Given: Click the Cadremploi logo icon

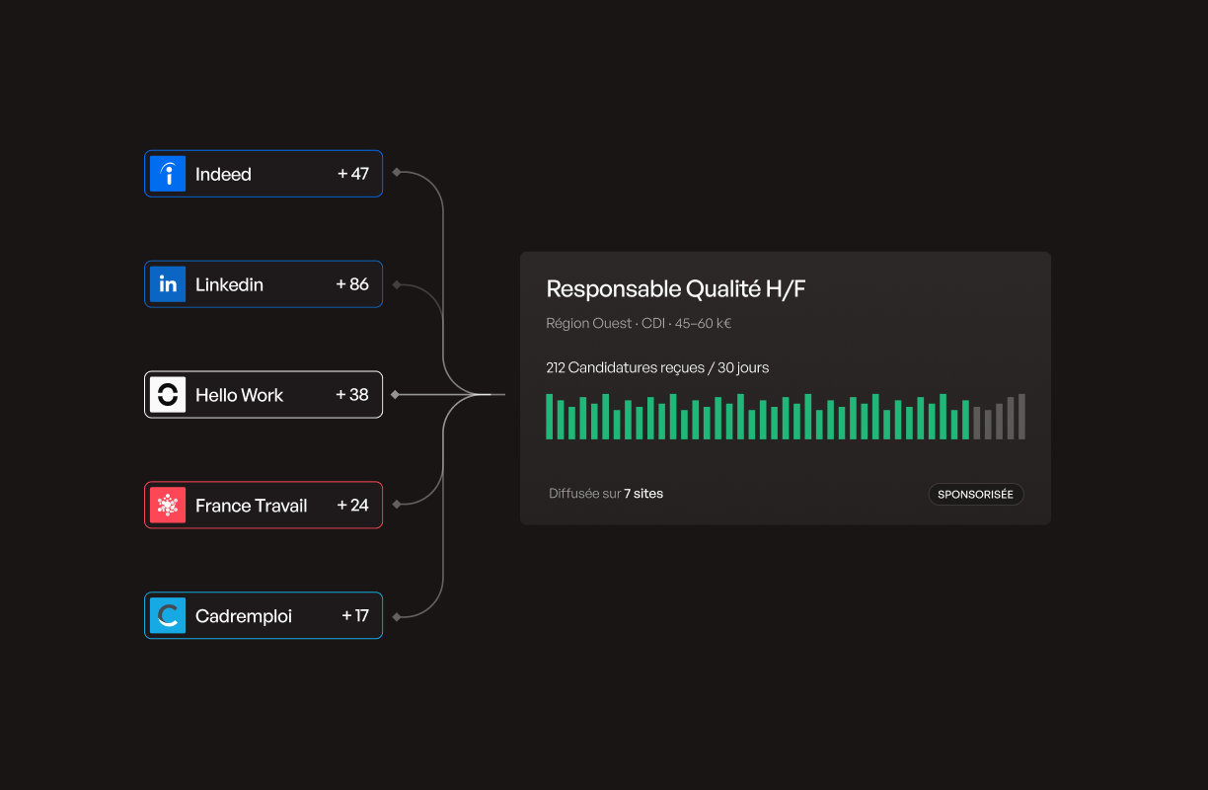Looking at the screenshot, I should pyautogui.click(x=168, y=616).
